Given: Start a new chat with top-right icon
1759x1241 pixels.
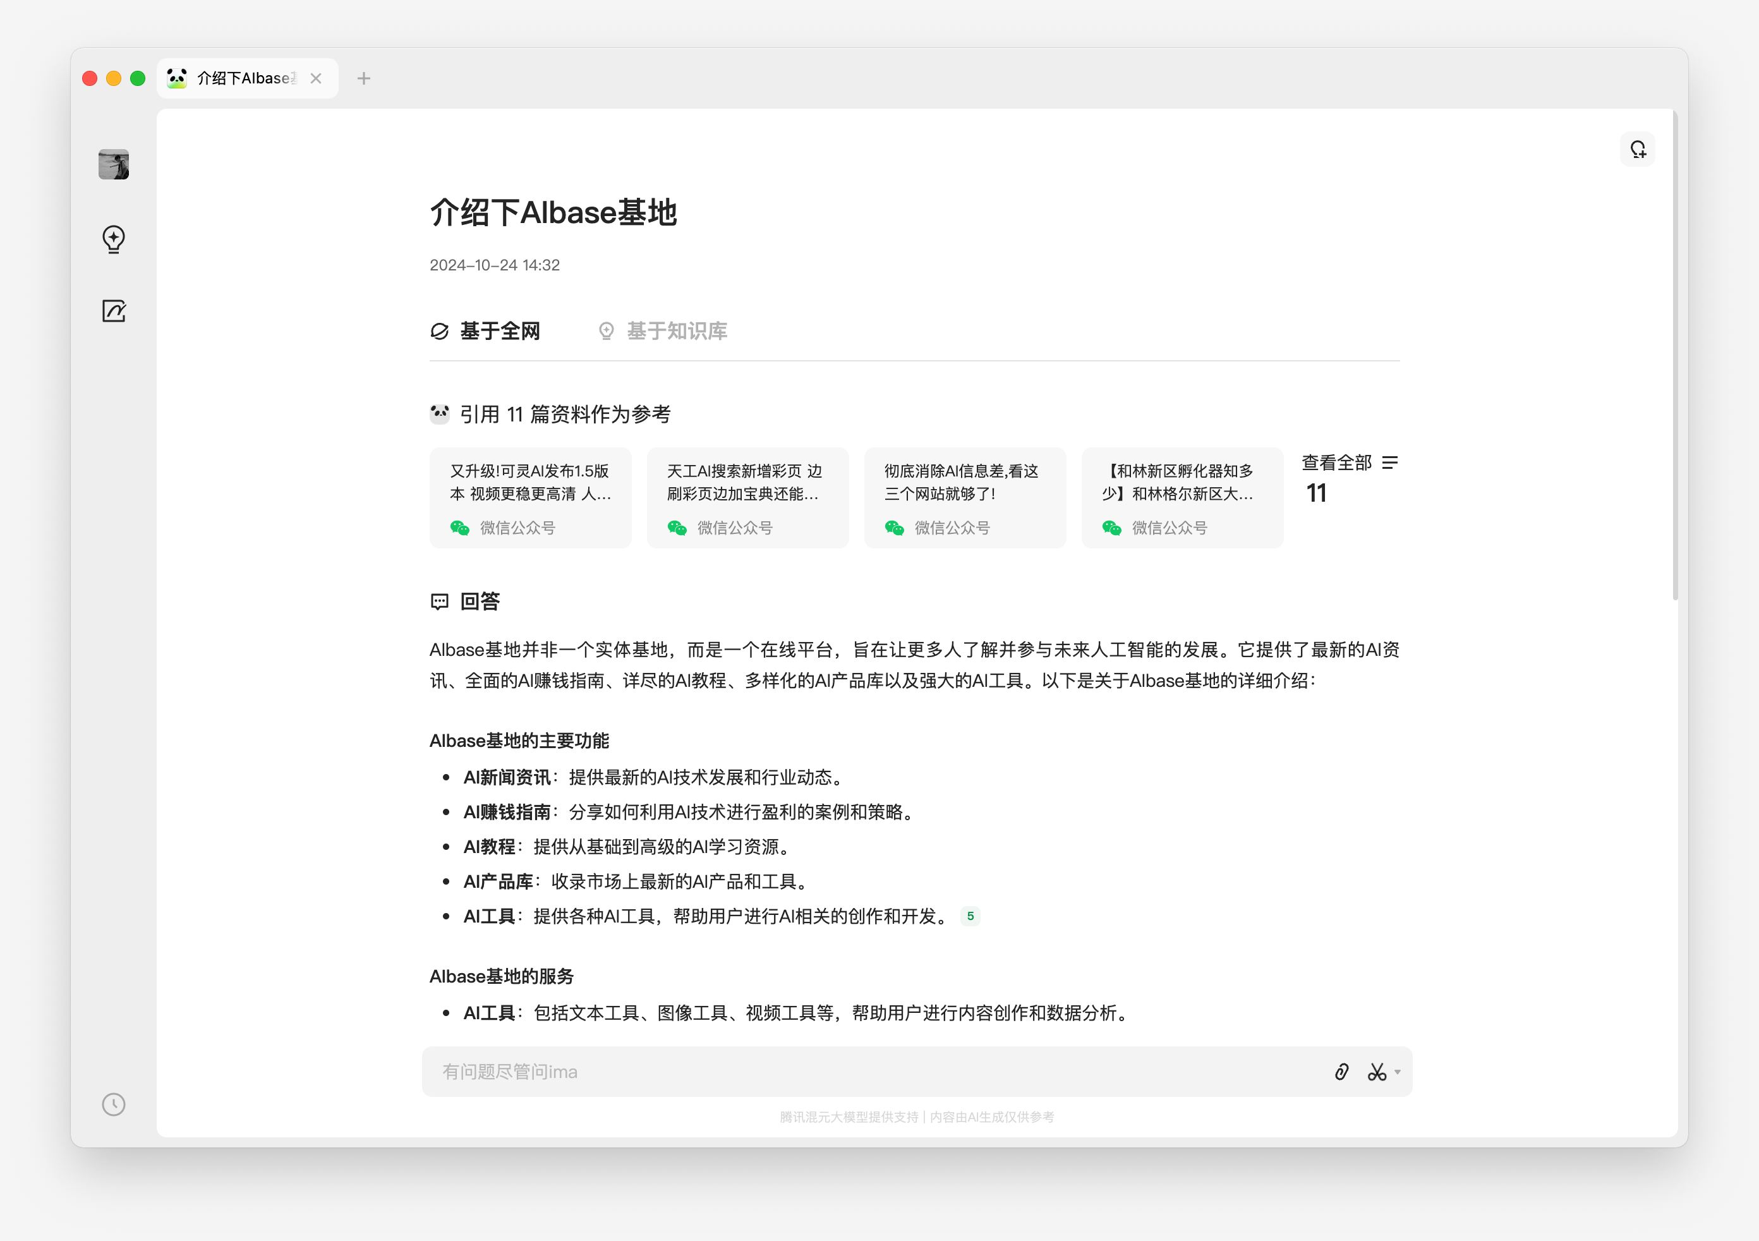Looking at the screenshot, I should click(1637, 149).
